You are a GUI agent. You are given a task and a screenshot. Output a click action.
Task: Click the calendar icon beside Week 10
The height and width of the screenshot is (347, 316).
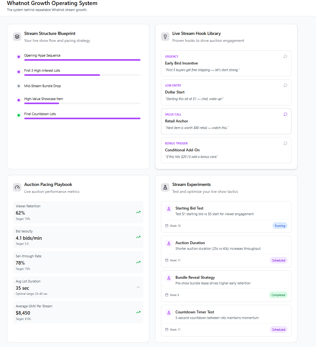[x=166, y=226]
